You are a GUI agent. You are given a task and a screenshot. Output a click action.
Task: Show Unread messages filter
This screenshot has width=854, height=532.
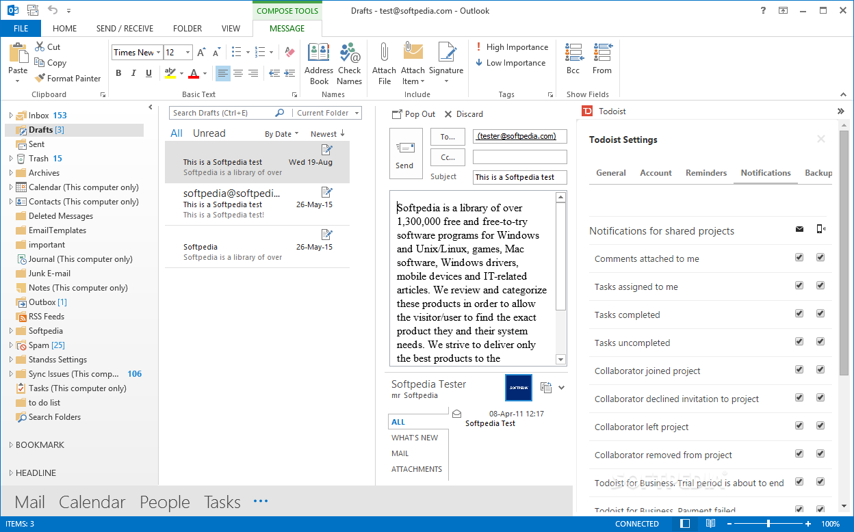[x=209, y=133]
